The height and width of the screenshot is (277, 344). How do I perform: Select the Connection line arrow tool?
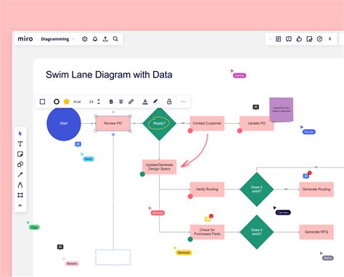click(x=20, y=175)
